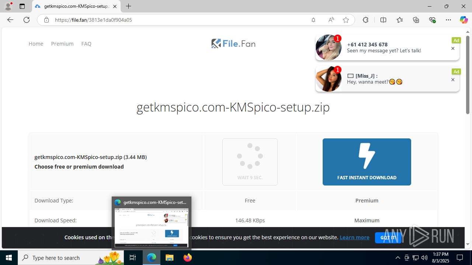Dismiss the Miss_J ad notification
Viewport: 472px width, 265px height.
[x=453, y=79]
